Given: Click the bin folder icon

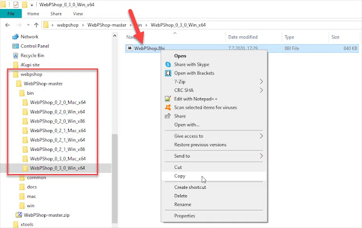Looking at the screenshot, I should click(22, 93).
